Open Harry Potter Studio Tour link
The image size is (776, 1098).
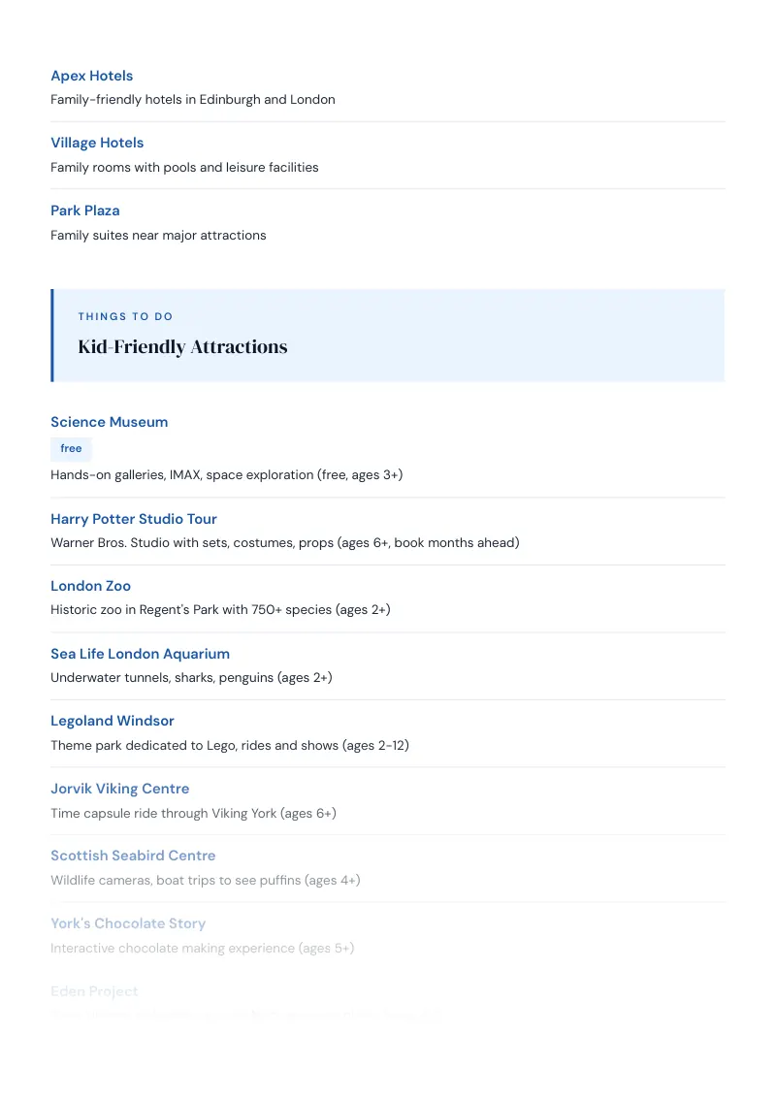click(x=134, y=519)
